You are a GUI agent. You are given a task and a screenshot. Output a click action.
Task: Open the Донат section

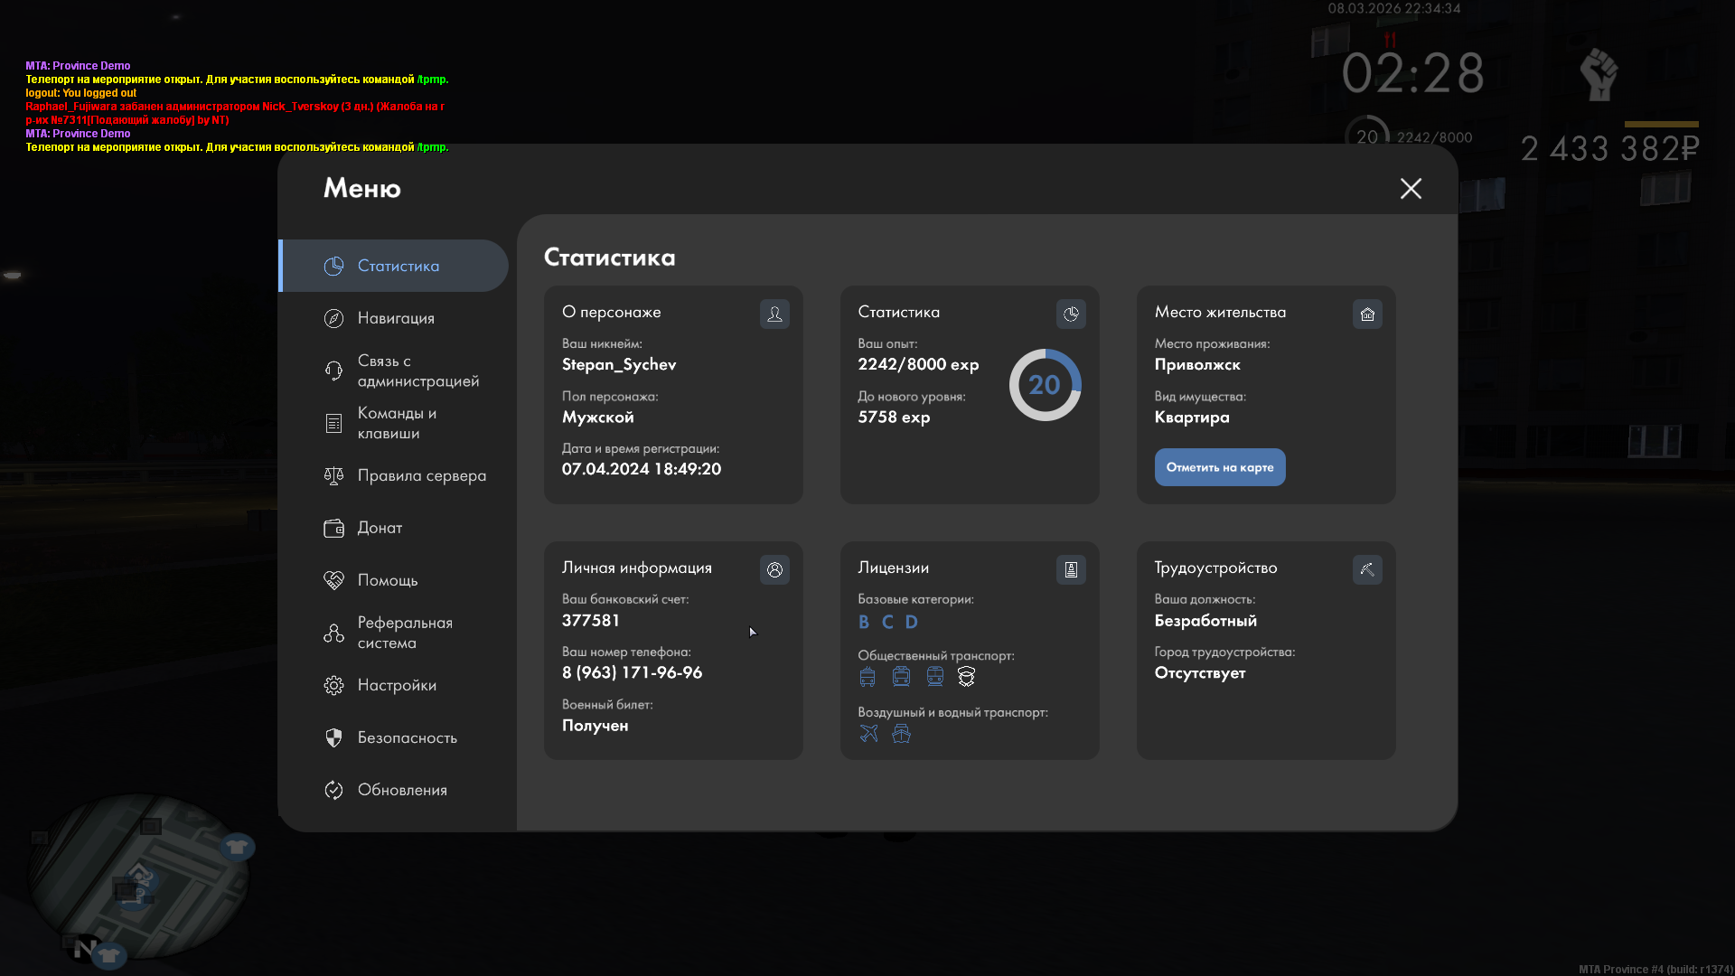click(380, 528)
